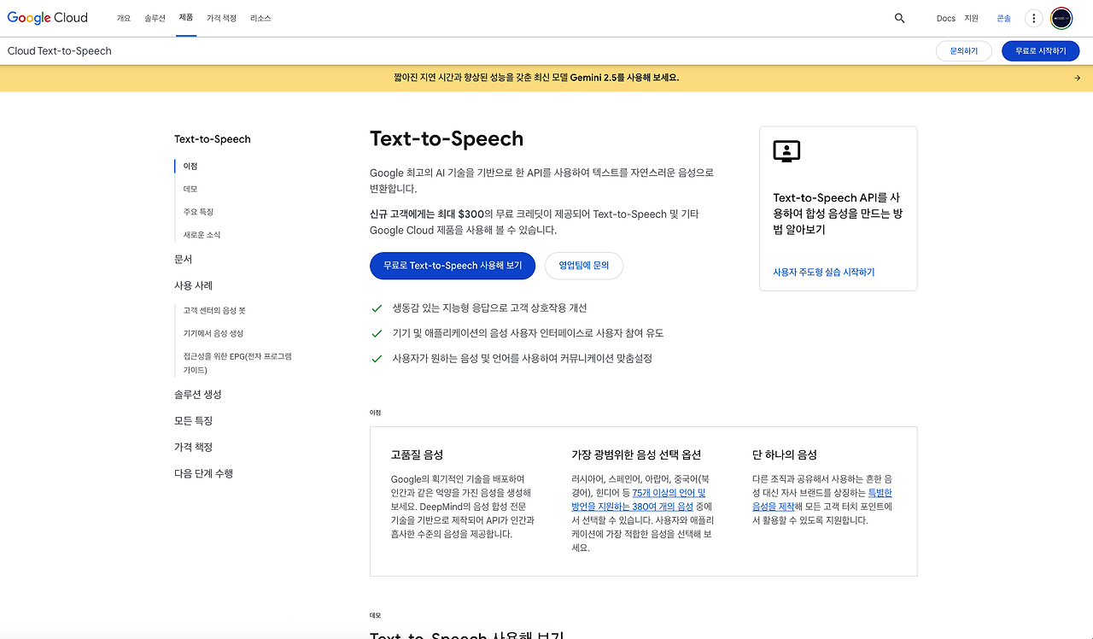Open the 솔루션 nav item
1093x639 pixels.
pyautogui.click(x=155, y=18)
